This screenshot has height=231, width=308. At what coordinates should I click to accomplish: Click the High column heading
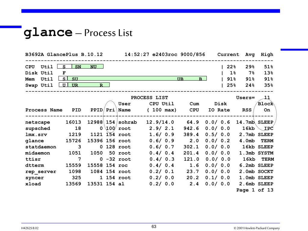(267, 54)
